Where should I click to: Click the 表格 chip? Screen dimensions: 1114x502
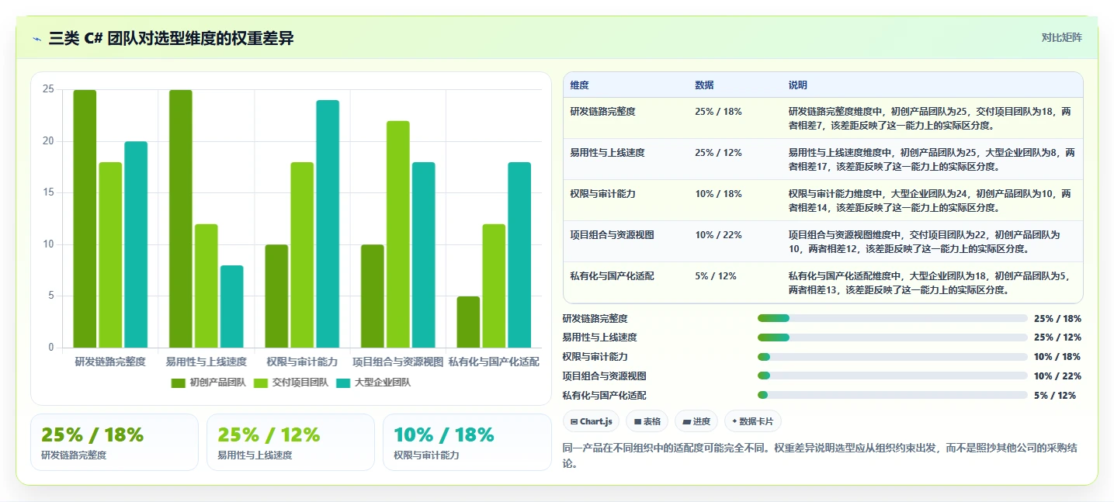pyautogui.click(x=647, y=421)
